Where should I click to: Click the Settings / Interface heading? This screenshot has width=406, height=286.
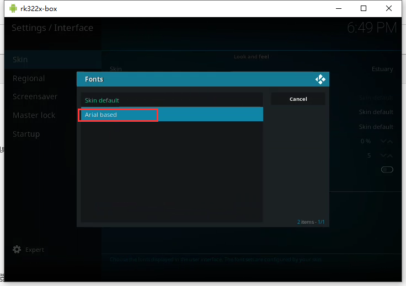(52, 28)
